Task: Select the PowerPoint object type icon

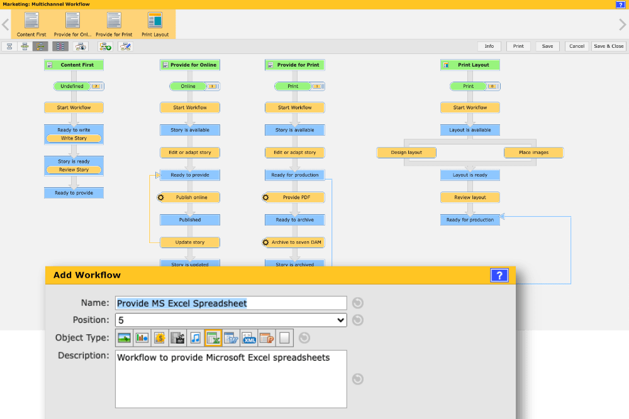Action: click(266, 337)
